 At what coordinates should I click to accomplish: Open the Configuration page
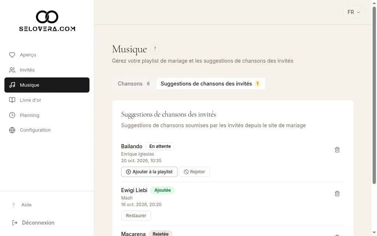tap(47, 130)
